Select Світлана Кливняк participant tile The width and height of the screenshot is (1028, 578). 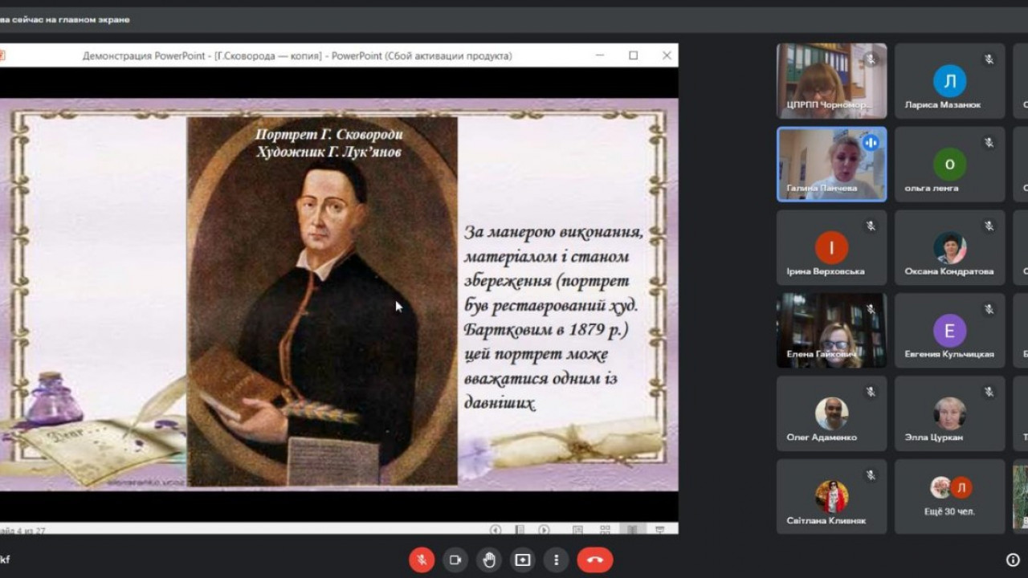(831, 496)
